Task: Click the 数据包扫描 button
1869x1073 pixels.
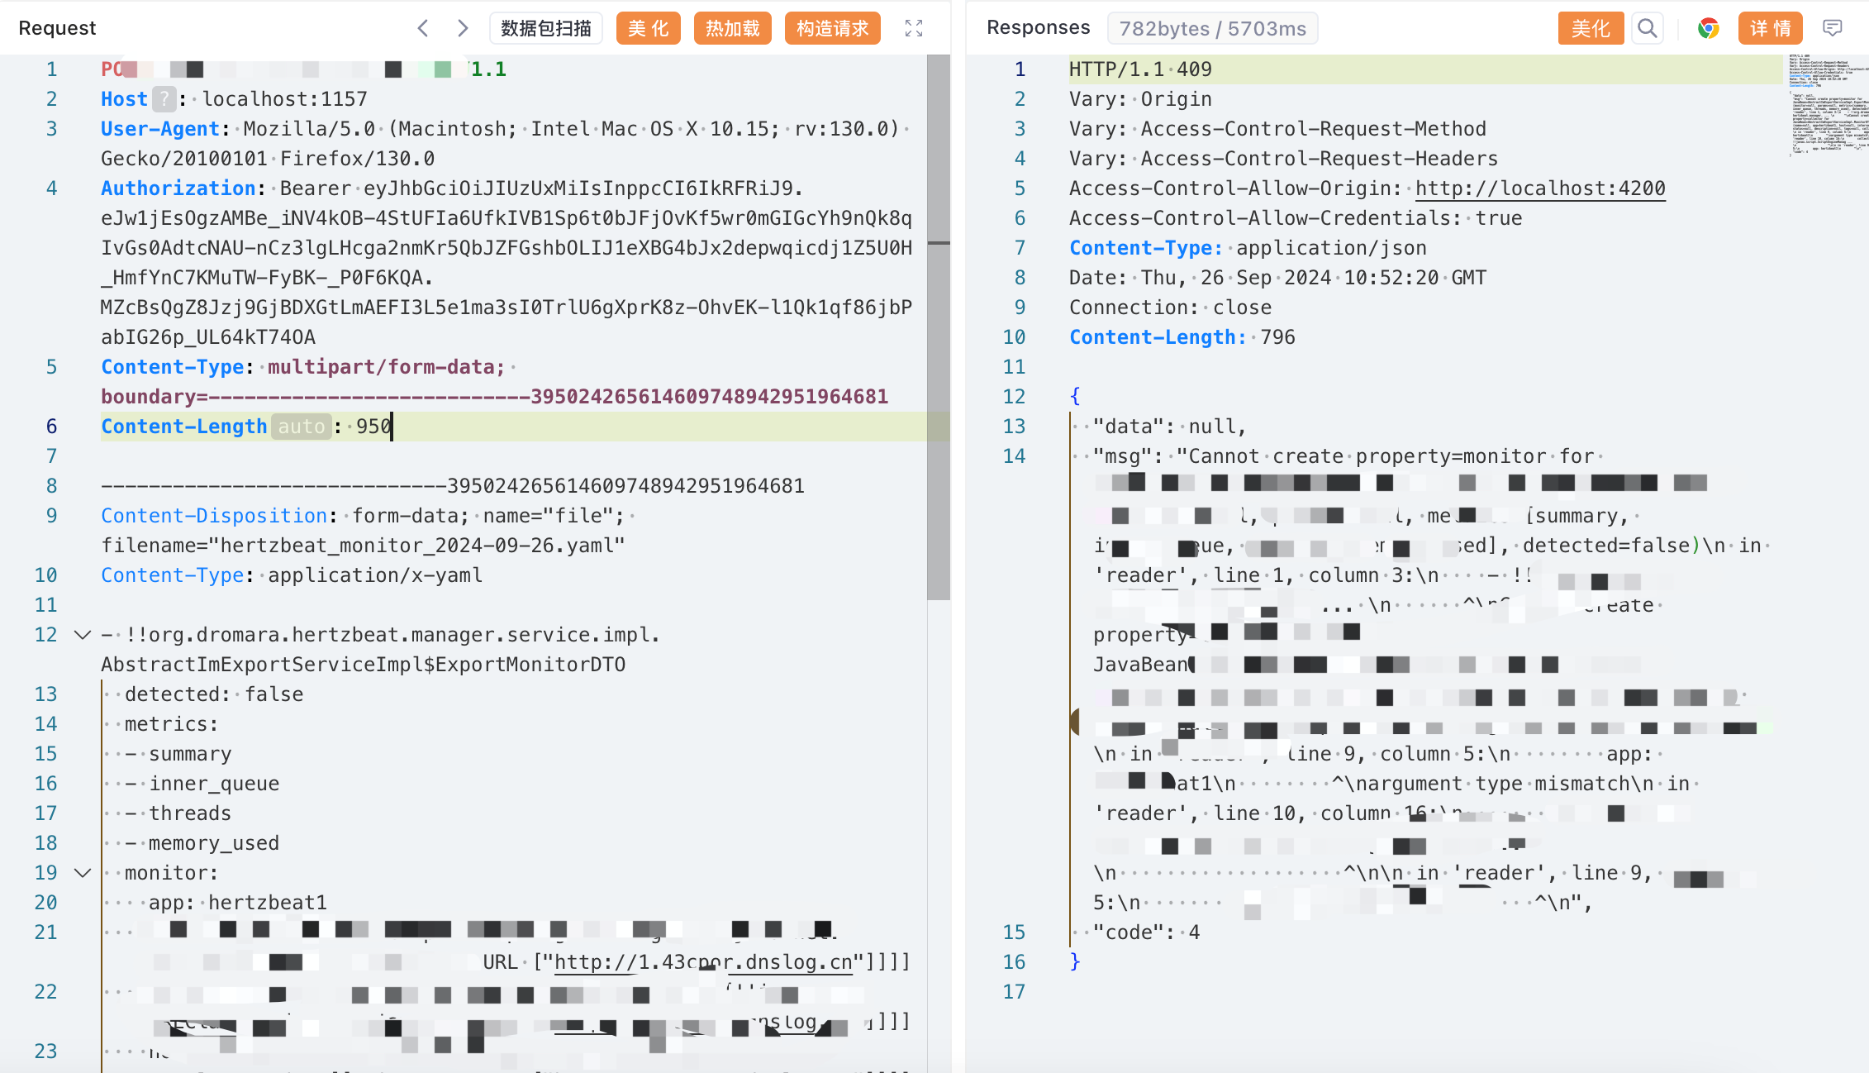Action: 545,28
